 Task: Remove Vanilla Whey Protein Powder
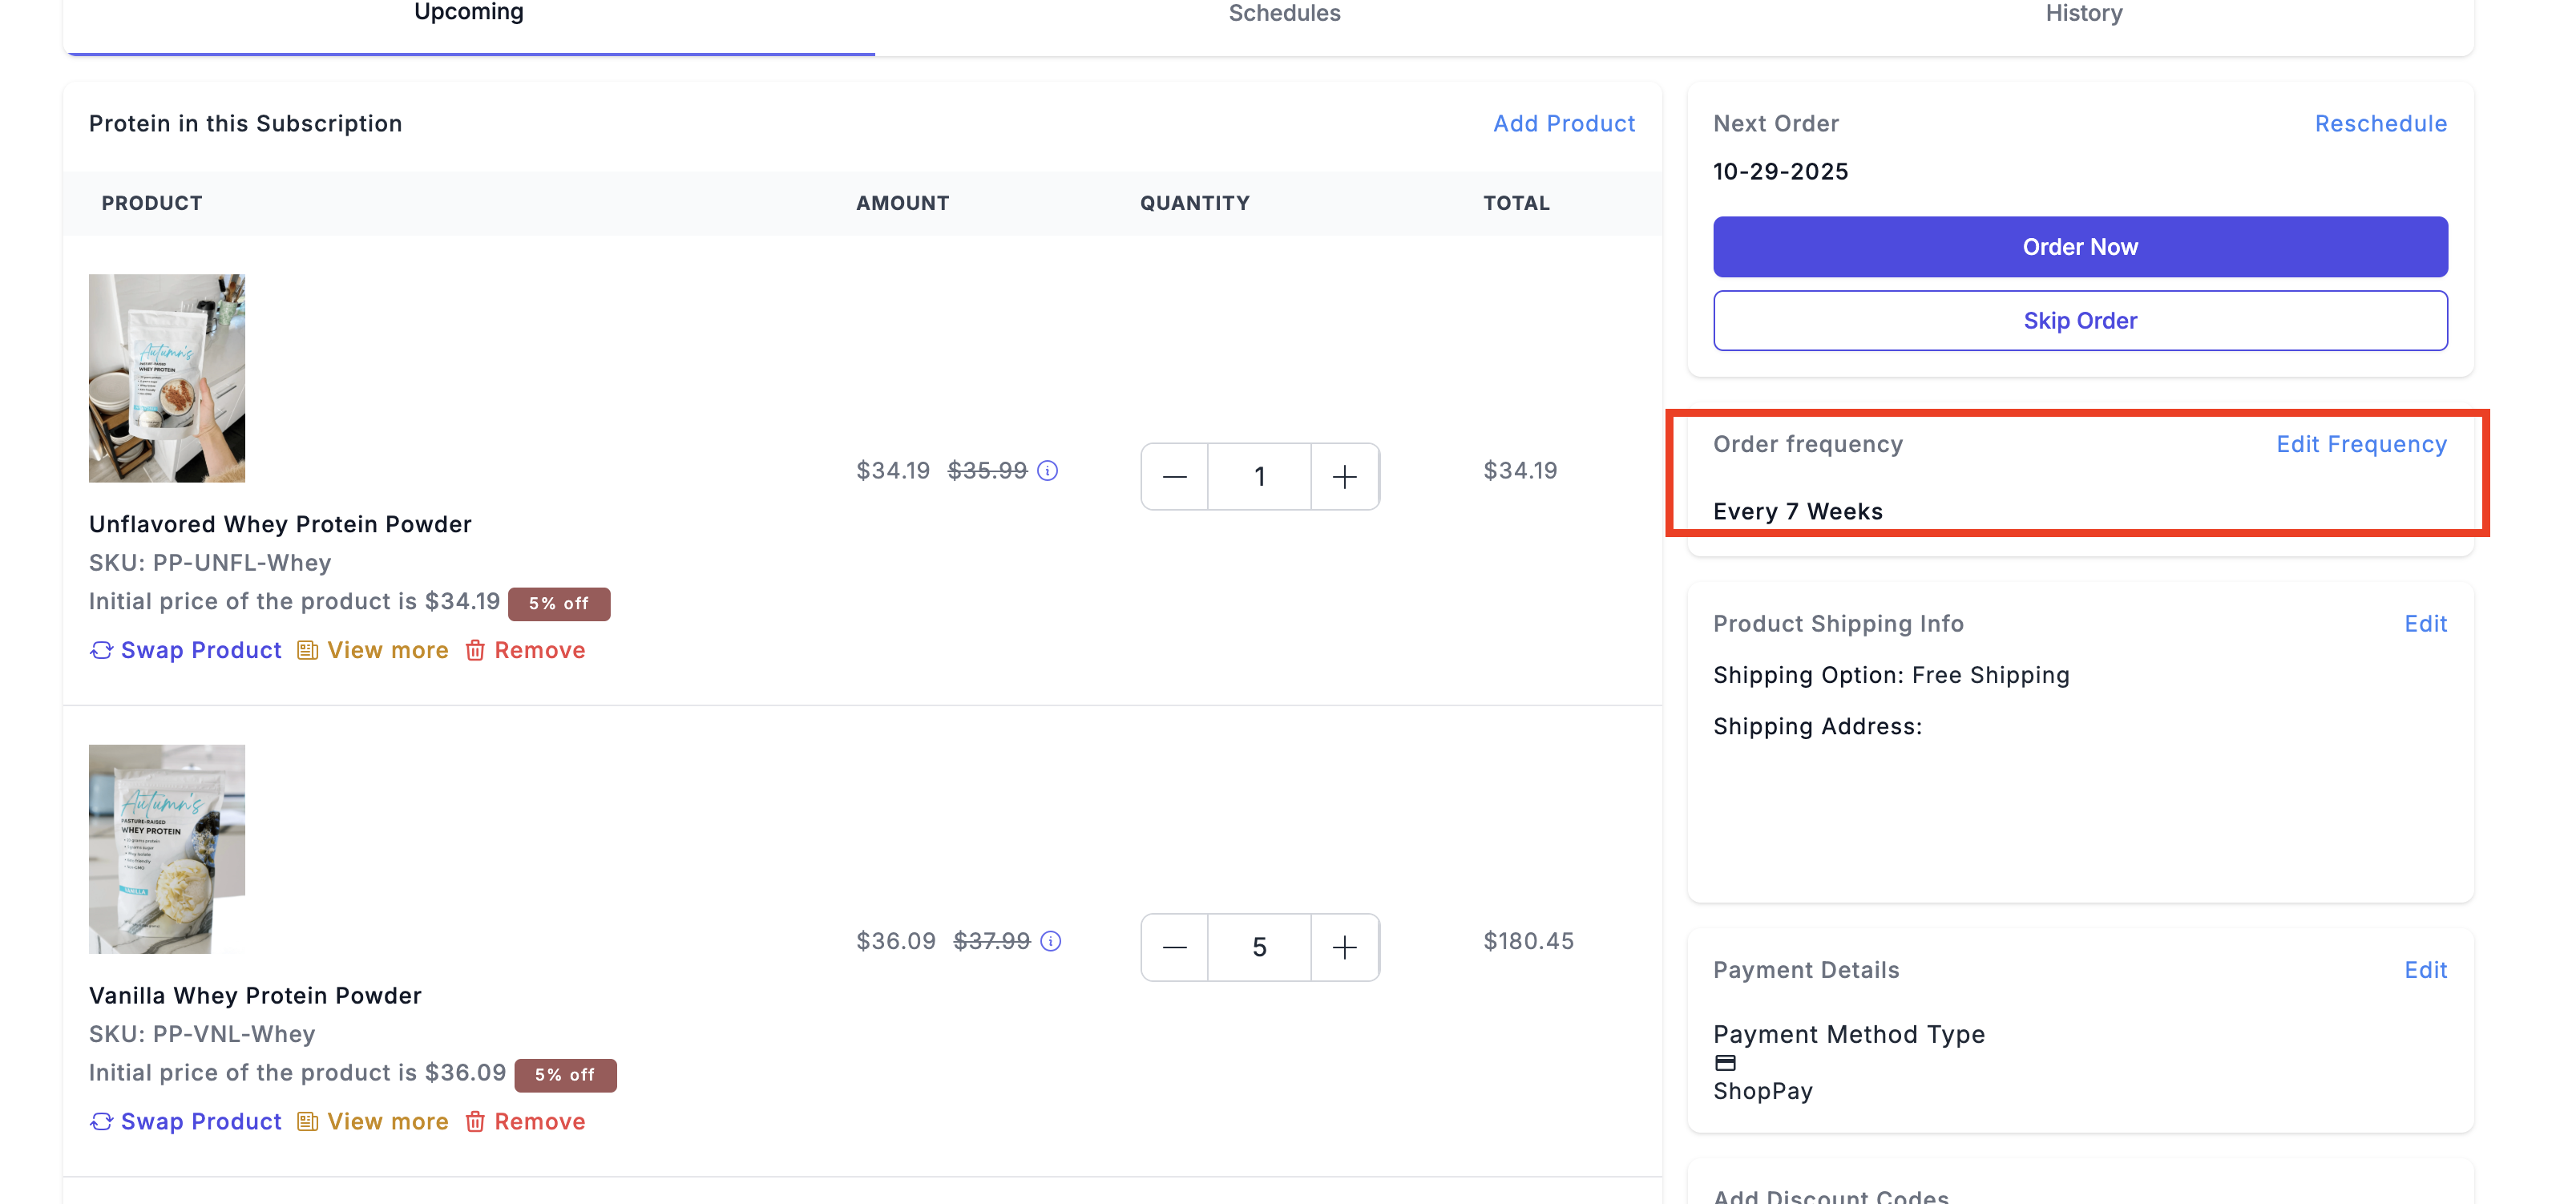(x=526, y=1121)
